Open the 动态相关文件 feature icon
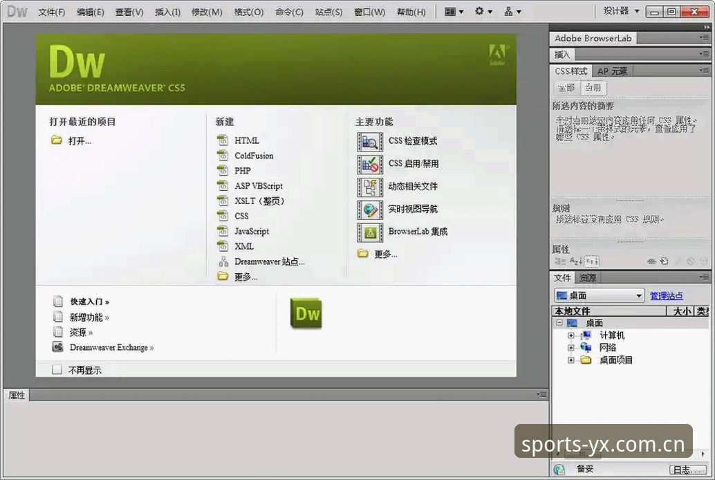 click(370, 187)
